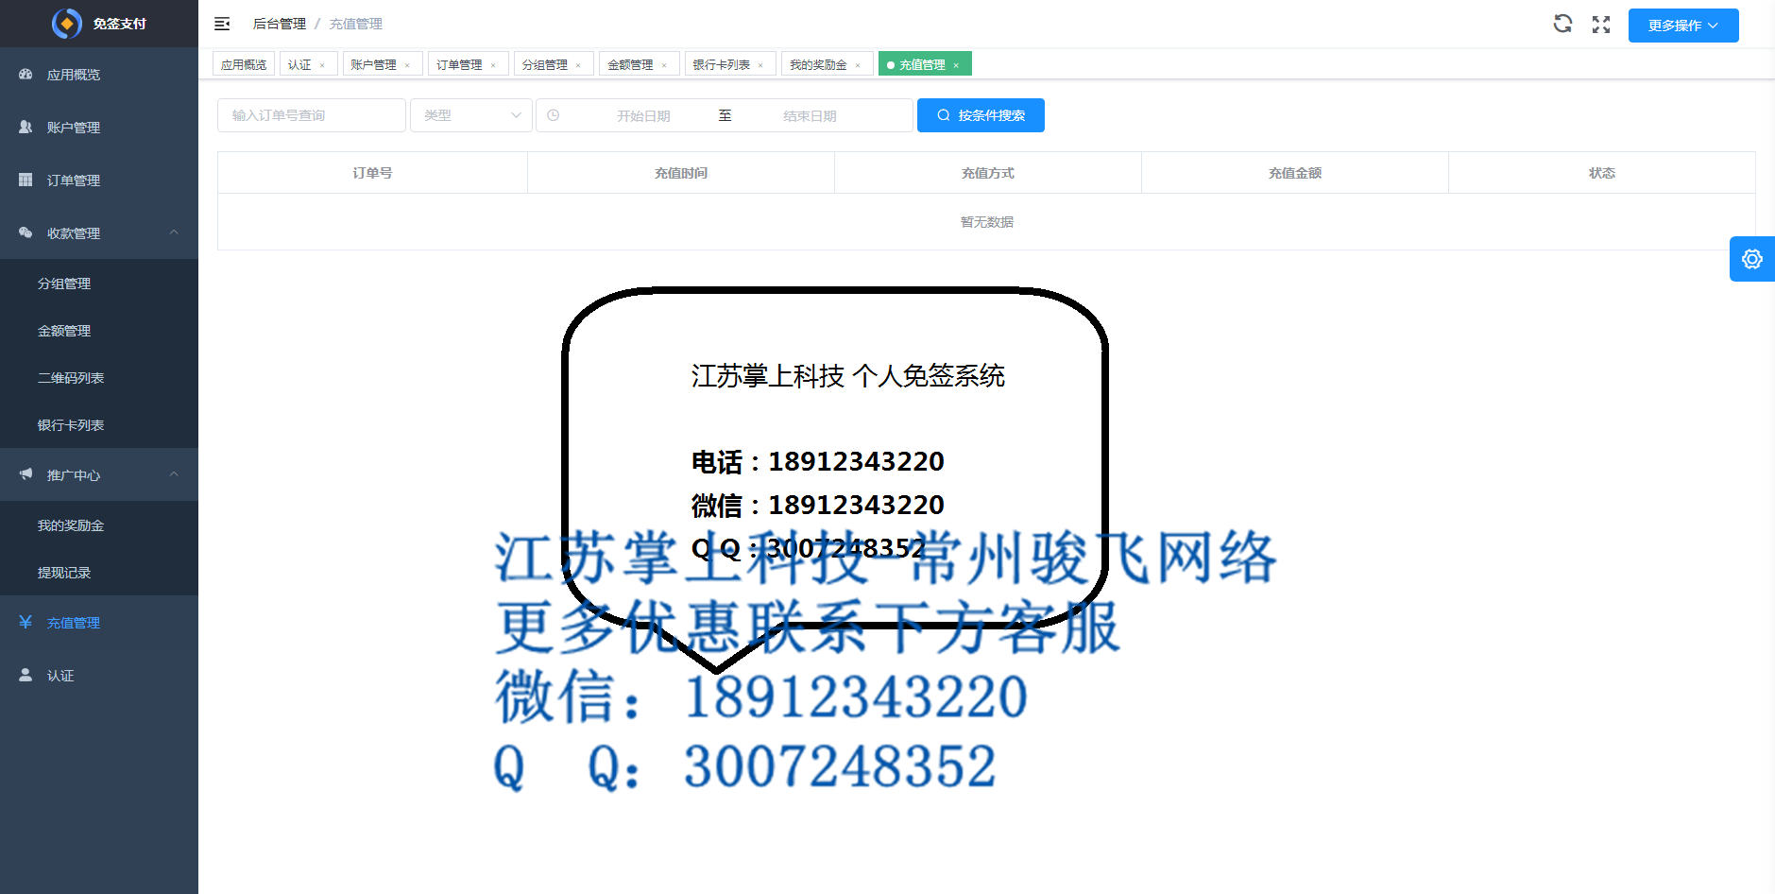Collapse the 收款管理 sidebar group
The image size is (1775, 894).
click(99, 232)
